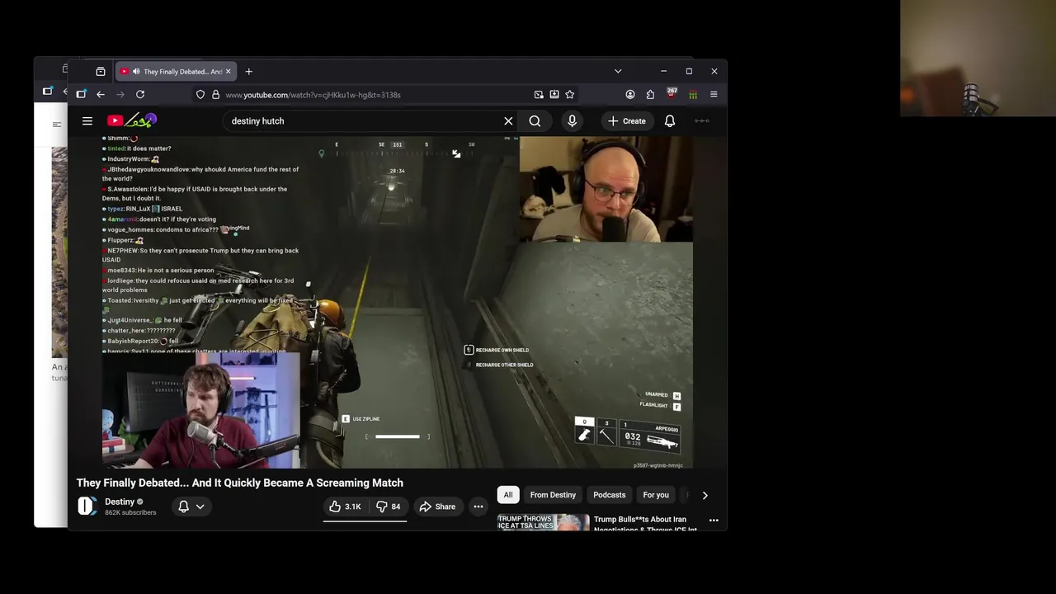Open the Destiny channel name link
This screenshot has width=1056, height=594.
pyautogui.click(x=120, y=502)
